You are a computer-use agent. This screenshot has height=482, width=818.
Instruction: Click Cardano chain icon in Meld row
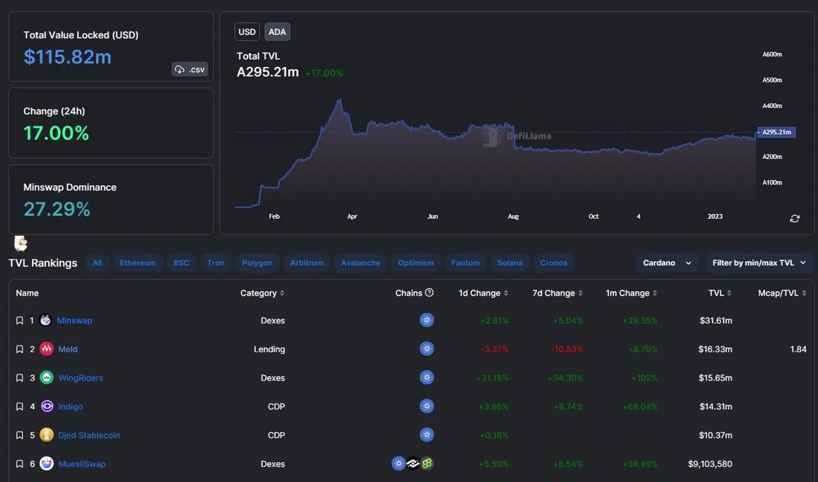click(x=427, y=349)
